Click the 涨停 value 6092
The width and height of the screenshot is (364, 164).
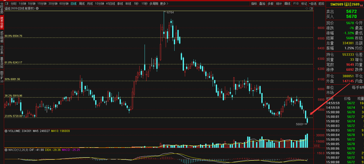[350, 69]
